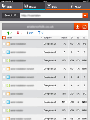
Task: Tap the orange download icon button
Action: (77, 26)
